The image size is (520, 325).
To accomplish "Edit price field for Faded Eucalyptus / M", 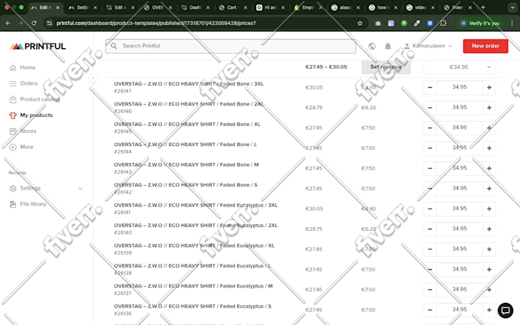I will click(460, 290).
